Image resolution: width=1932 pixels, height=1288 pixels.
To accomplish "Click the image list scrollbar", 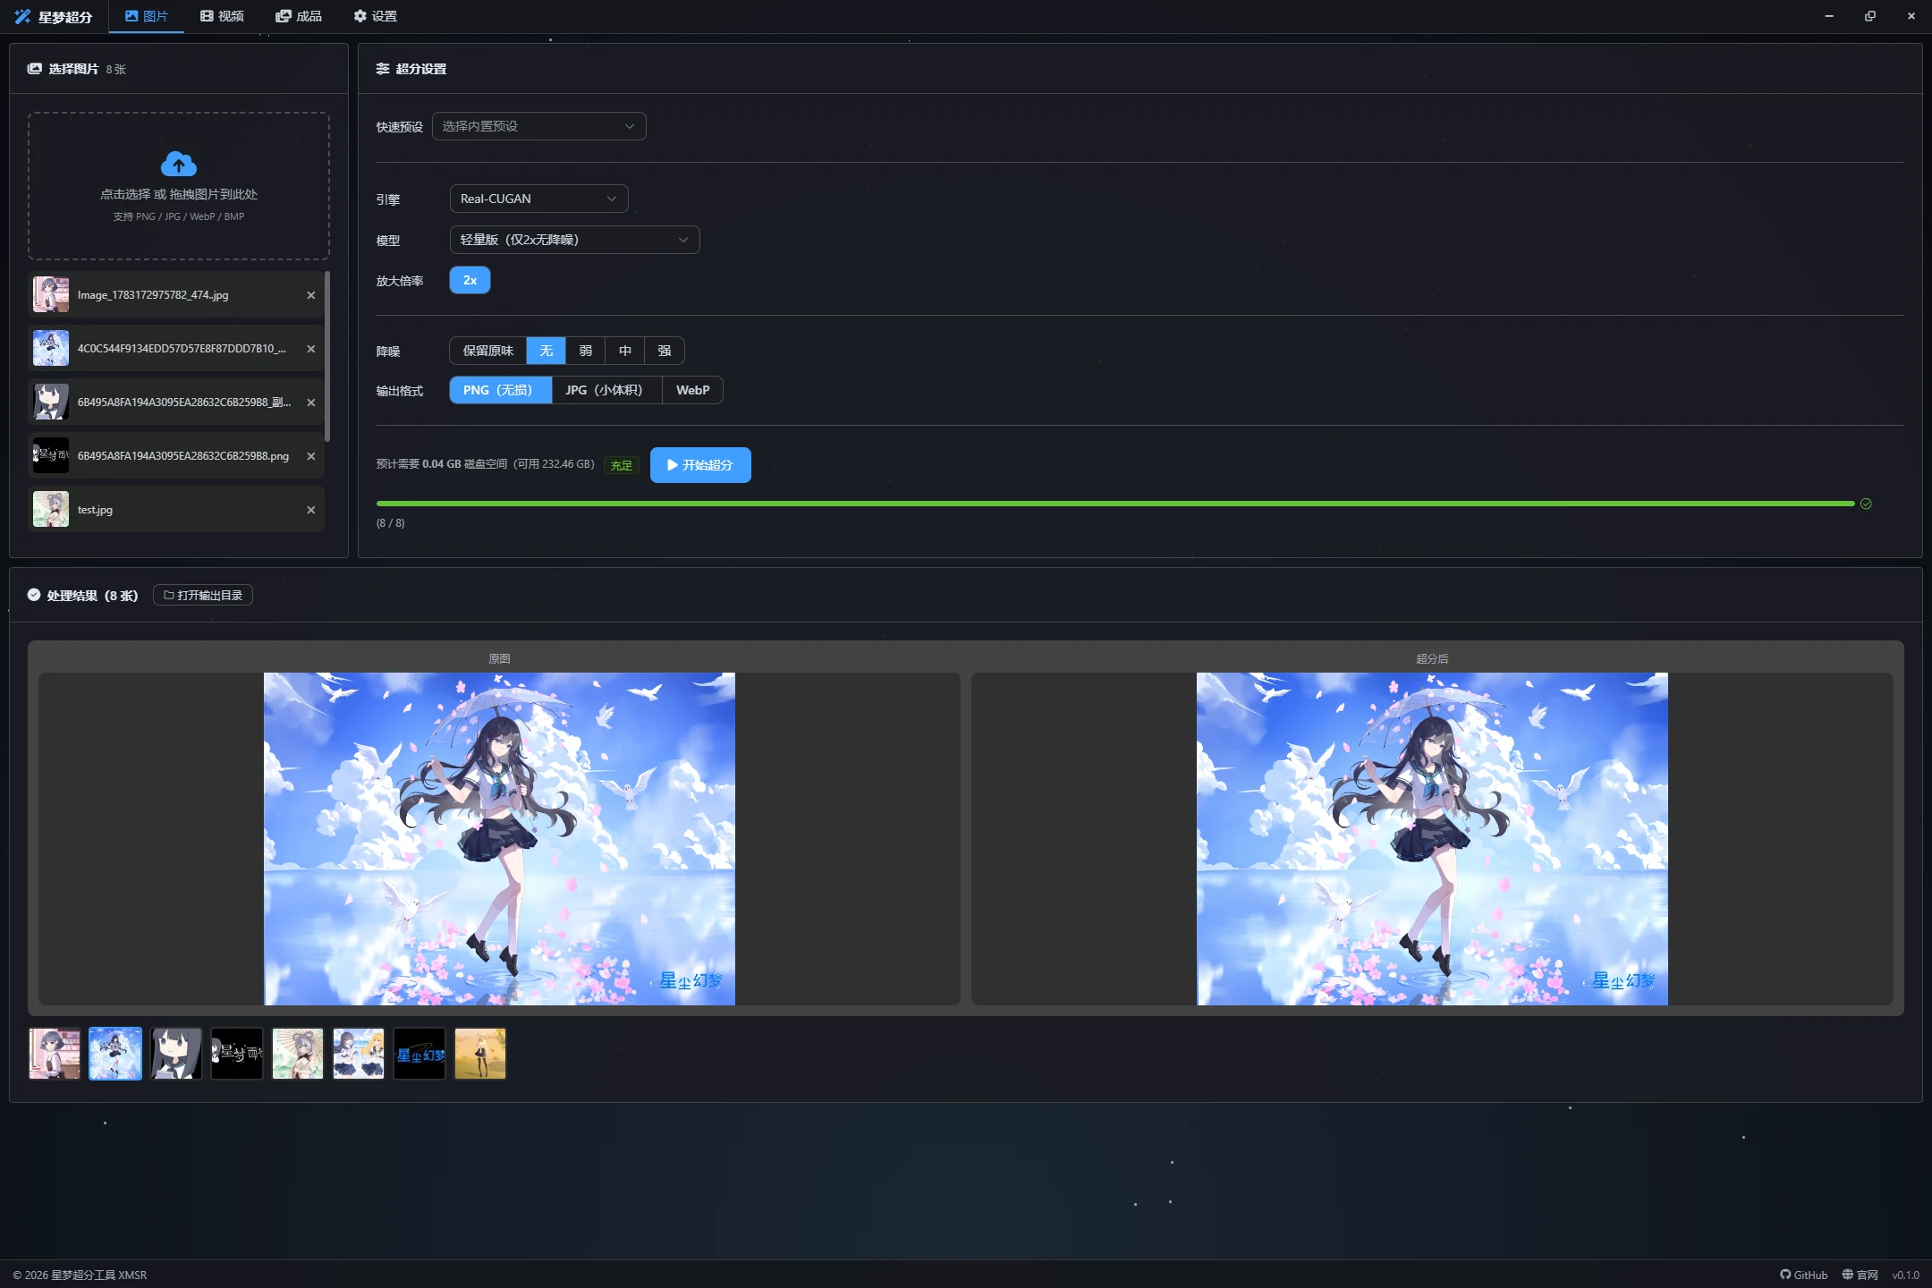I will [327, 356].
